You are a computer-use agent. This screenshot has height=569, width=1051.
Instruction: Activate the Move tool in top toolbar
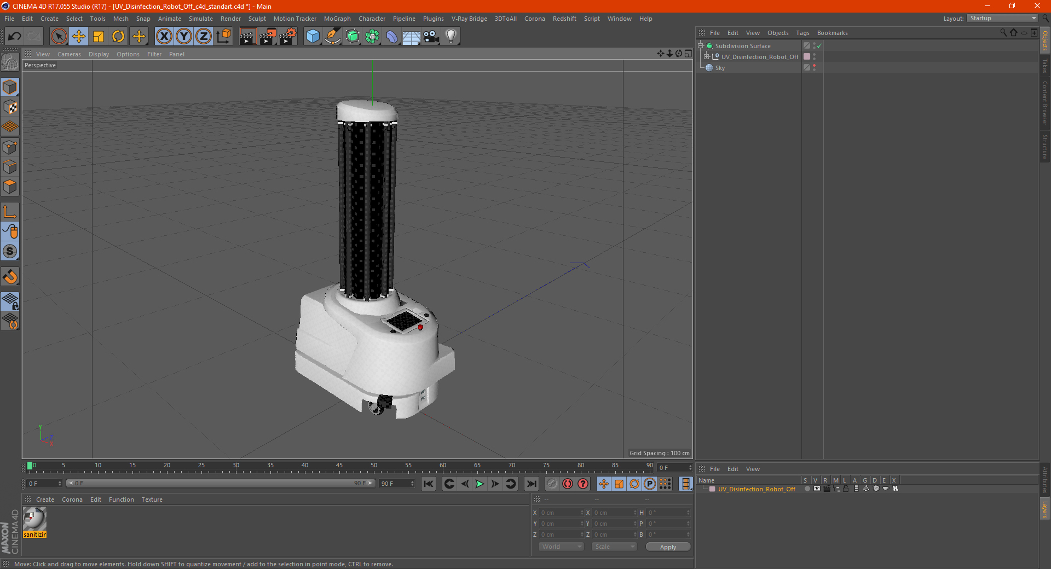(x=79, y=37)
